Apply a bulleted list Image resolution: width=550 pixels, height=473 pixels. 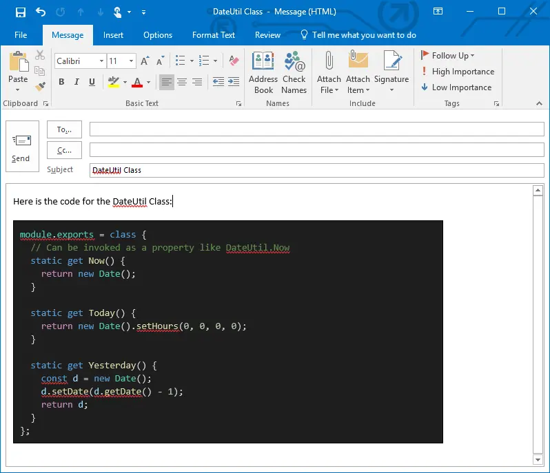[x=181, y=61]
